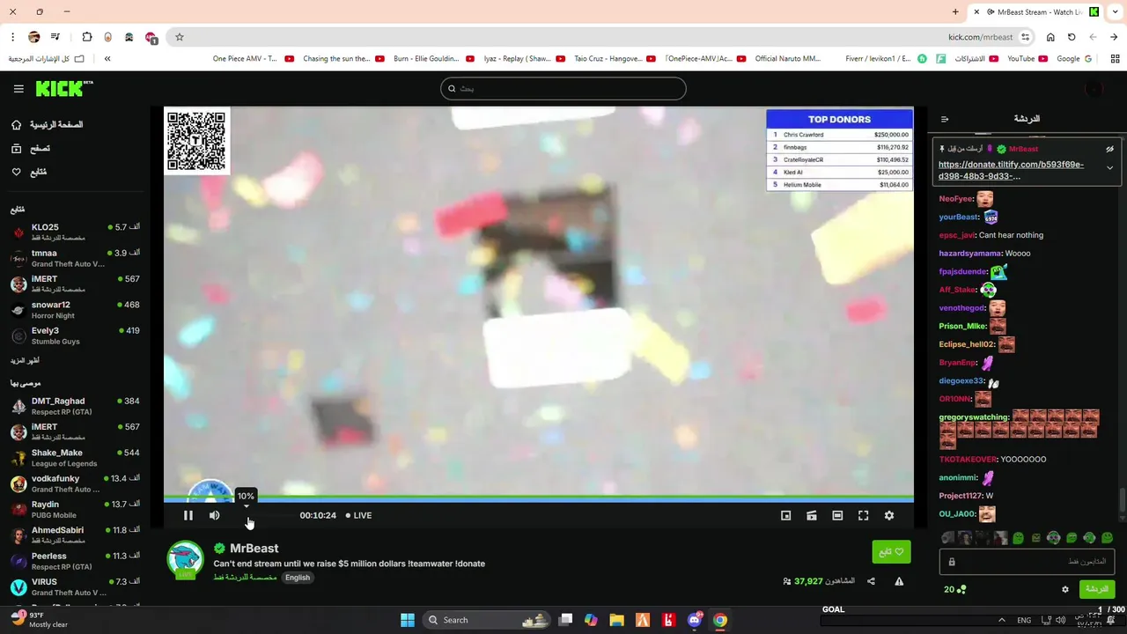Pause the MrBeast live stream
Viewport: 1127px width, 634px height.
coord(188,515)
